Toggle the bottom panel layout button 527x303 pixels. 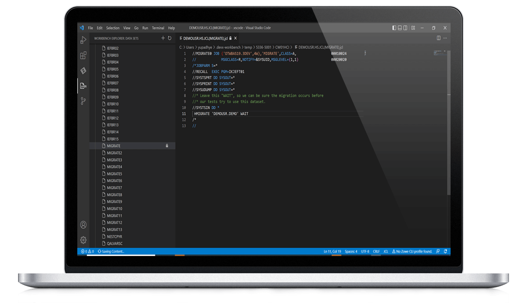401,28
